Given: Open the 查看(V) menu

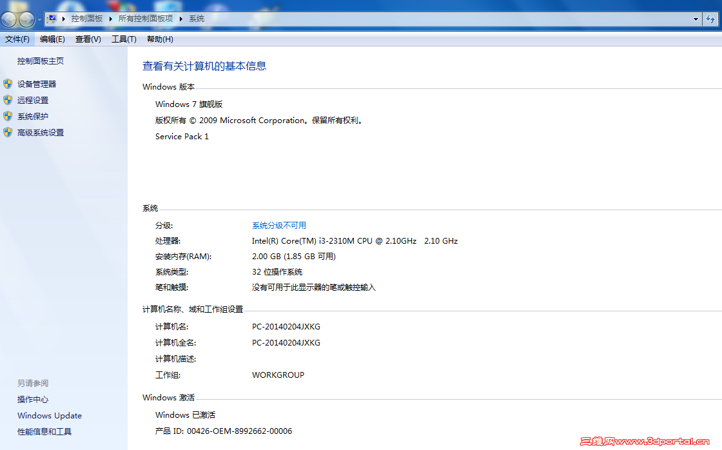Looking at the screenshot, I should 88,39.
